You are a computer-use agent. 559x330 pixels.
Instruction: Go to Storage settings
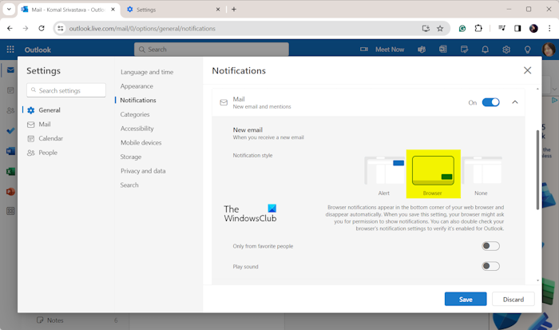131,157
